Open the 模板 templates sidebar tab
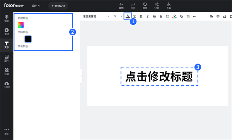The image size is (232, 140). point(7,18)
